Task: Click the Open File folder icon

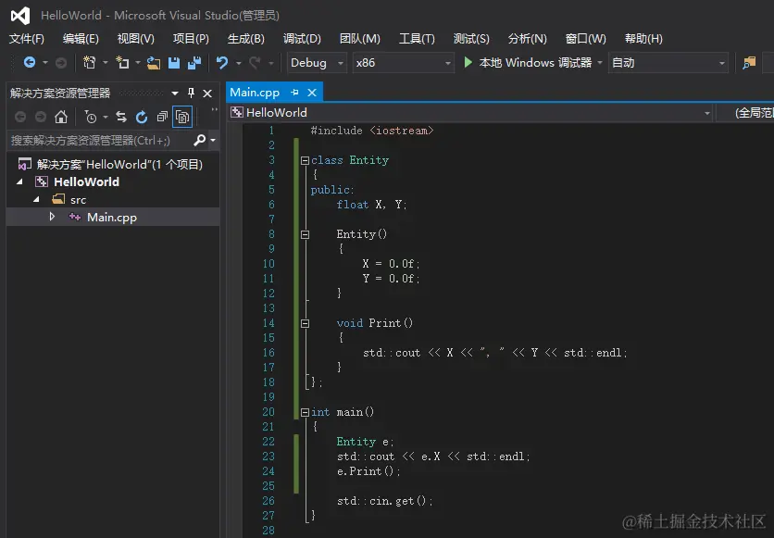Action: pyautogui.click(x=154, y=63)
